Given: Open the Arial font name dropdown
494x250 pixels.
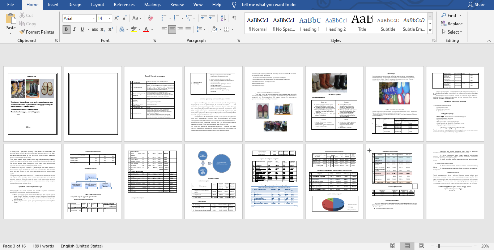Looking at the screenshot, I should point(93,18).
